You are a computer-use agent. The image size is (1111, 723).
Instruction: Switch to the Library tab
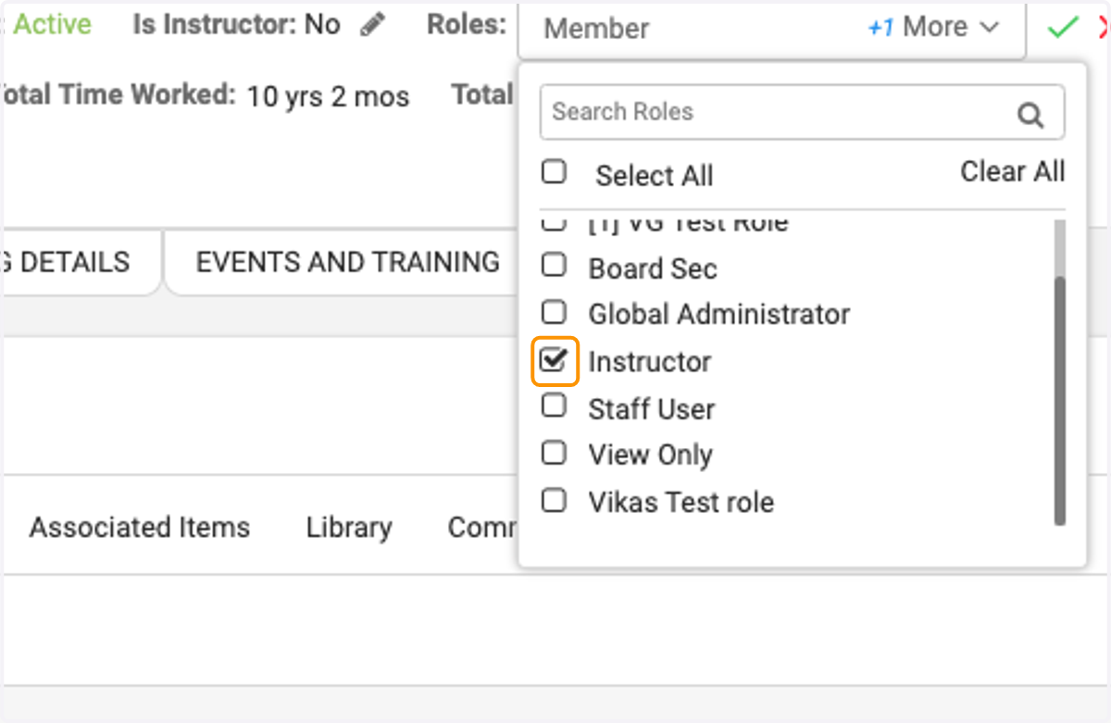click(349, 527)
